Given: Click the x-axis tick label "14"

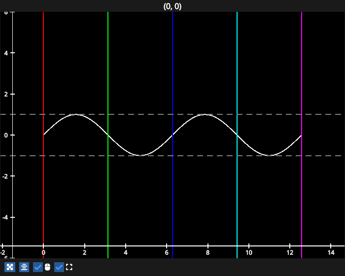Looking at the screenshot, I should point(331,252).
